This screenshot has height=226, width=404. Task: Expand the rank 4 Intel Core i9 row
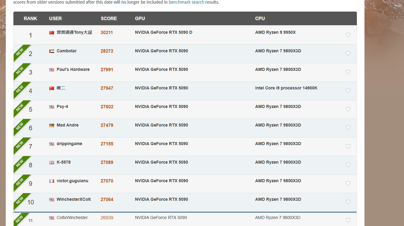point(348,91)
